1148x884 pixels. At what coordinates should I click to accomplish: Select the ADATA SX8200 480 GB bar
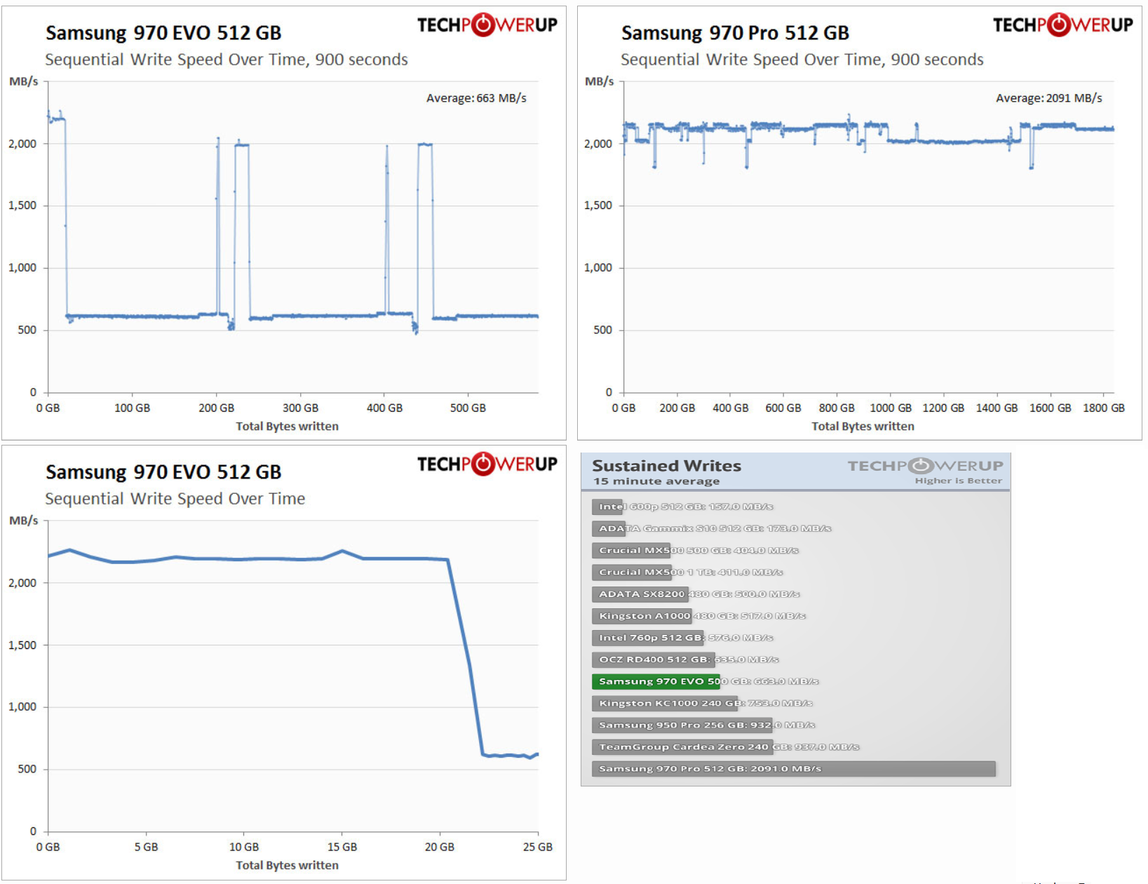tap(640, 594)
